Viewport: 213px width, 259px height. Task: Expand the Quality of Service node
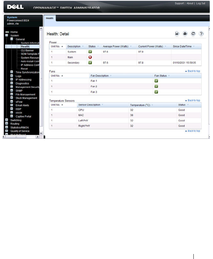coord(7,131)
